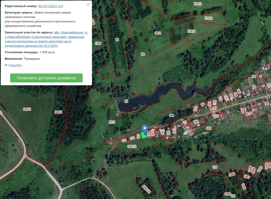This screenshot has height=199, width=271.
Task: Select parcel 689 on the map
Action: pyautogui.click(x=172, y=116)
